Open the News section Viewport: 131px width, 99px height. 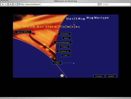pos(67,38)
